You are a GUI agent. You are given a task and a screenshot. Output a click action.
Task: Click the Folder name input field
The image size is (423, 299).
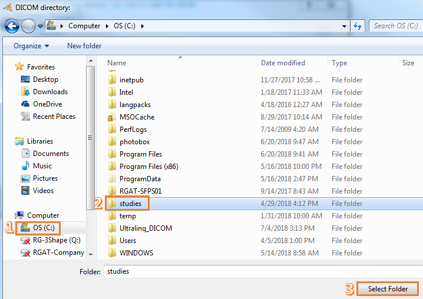259,271
